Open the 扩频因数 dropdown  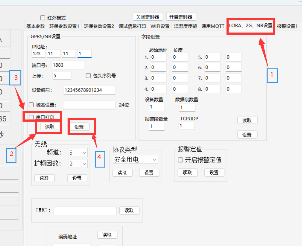coord(78,164)
